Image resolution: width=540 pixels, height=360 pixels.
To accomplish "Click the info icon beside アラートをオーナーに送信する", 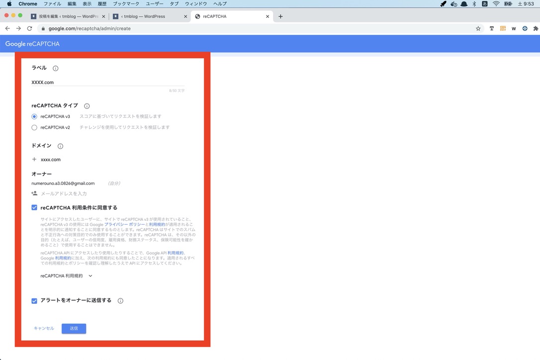I will (x=120, y=301).
